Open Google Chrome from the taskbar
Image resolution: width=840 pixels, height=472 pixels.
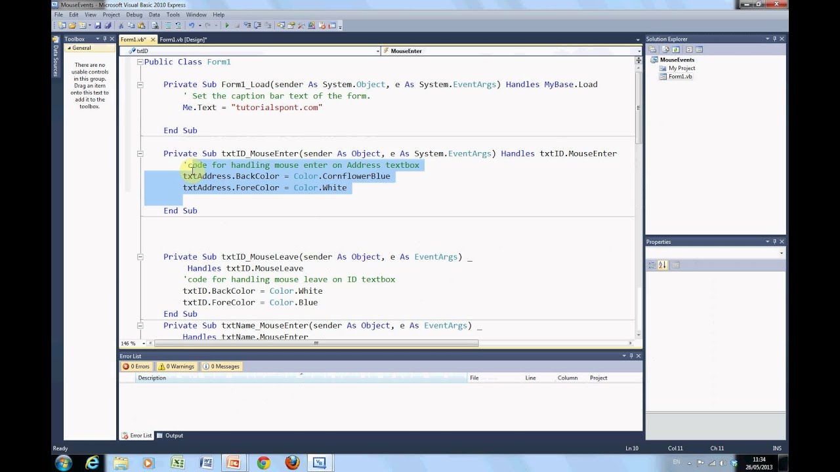263,463
